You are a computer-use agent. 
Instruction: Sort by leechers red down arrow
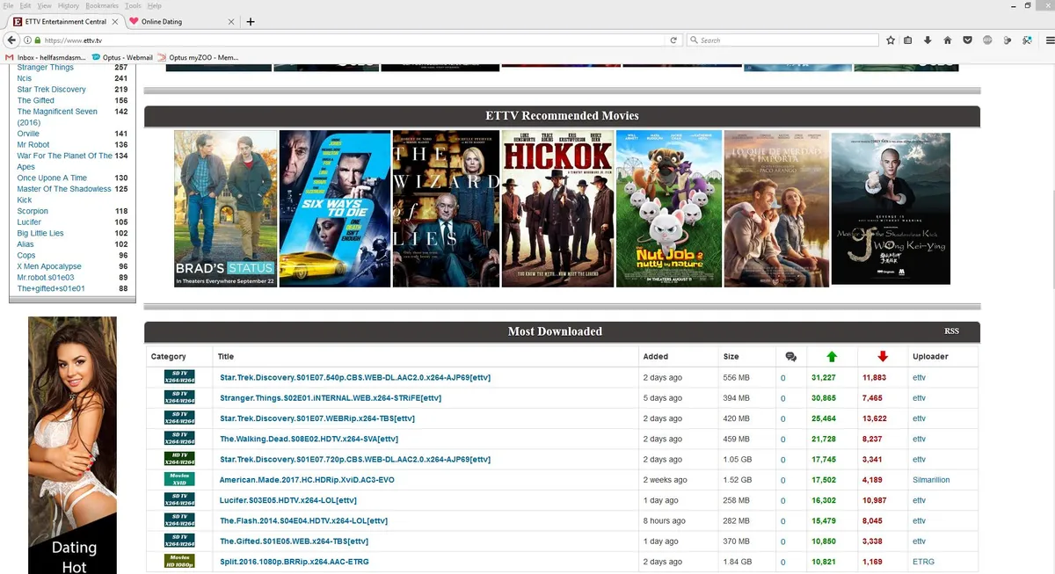(883, 356)
